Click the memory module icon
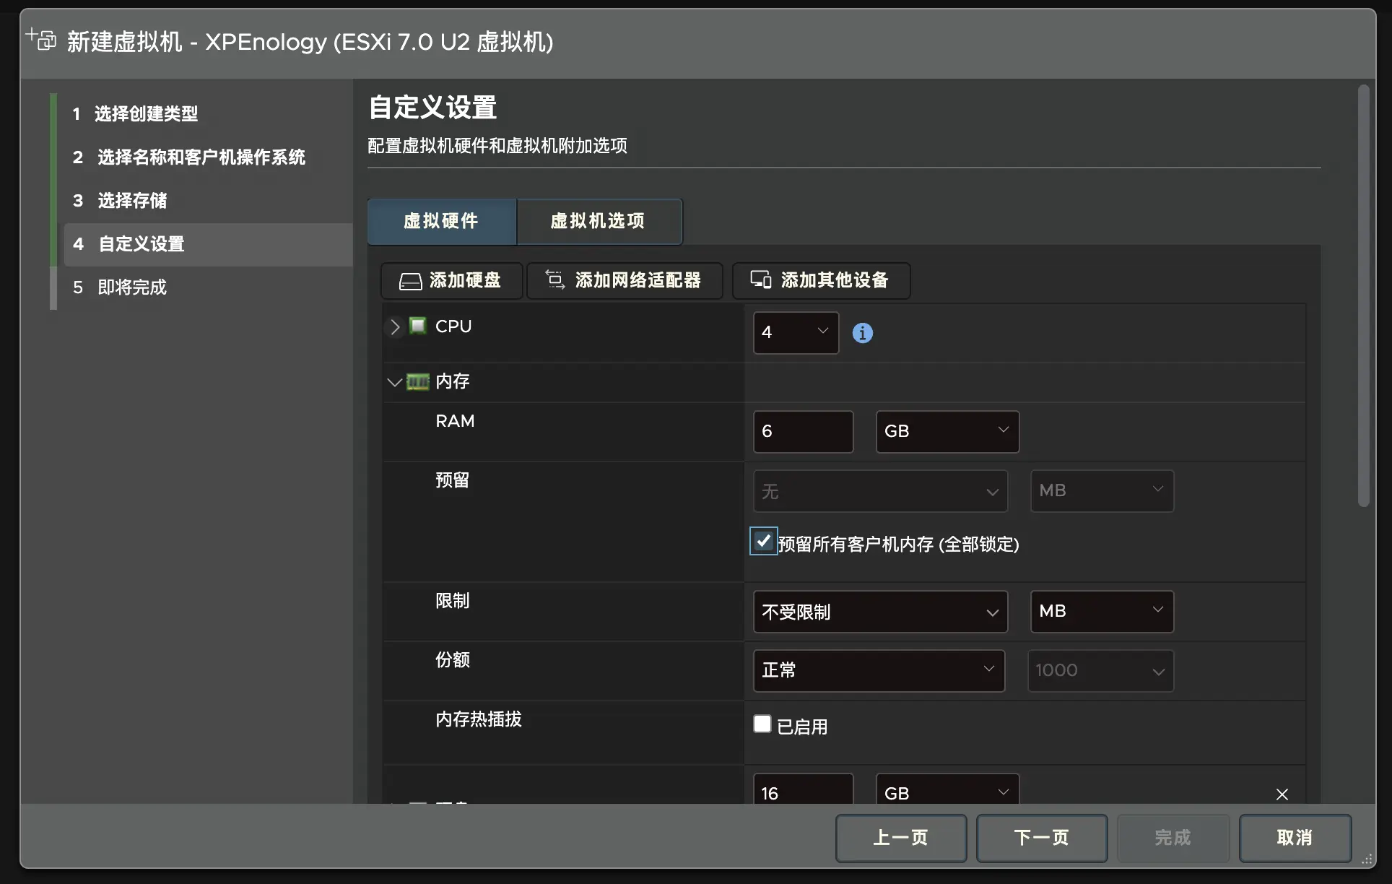 click(x=417, y=381)
